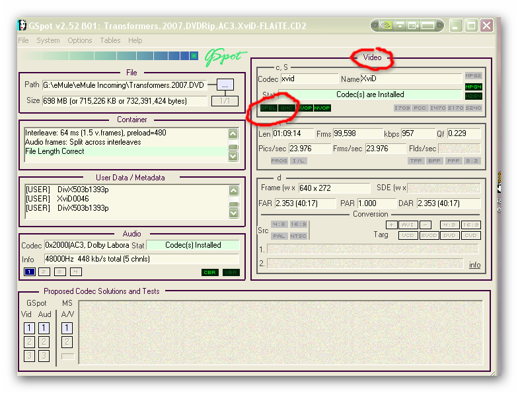The height and width of the screenshot is (393, 518).
Task: Click the VBR audio badge
Action: pyautogui.click(x=231, y=272)
